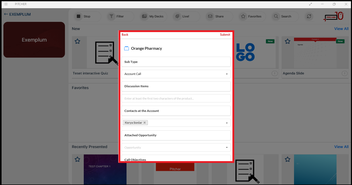Click the Search magnifier button

[283, 16]
